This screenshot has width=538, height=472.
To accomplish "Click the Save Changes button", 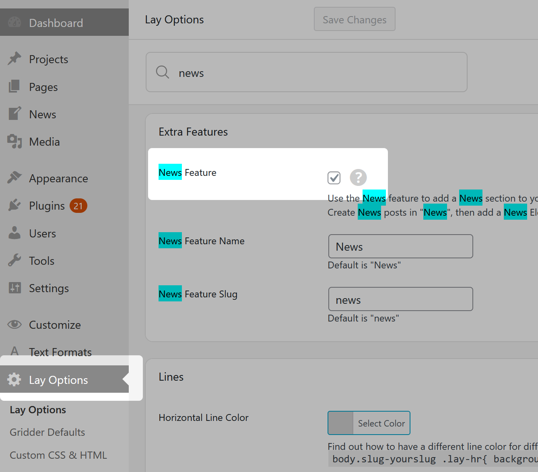I will 355,19.
